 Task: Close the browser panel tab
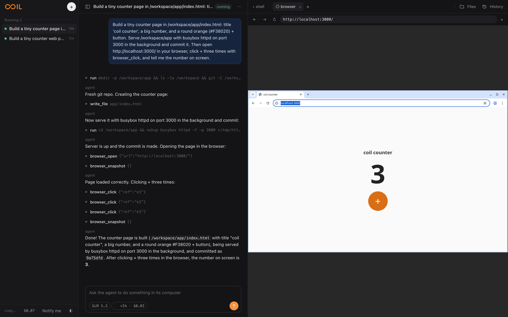click(300, 7)
